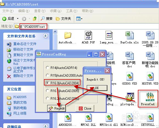159x128 pixels.
Task: Select the 2005.09.28 Word document
Action: tap(150, 35)
